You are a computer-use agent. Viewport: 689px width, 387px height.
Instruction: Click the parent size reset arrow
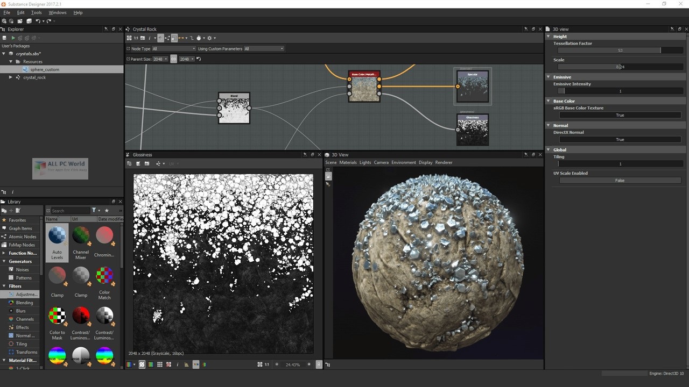tap(199, 59)
